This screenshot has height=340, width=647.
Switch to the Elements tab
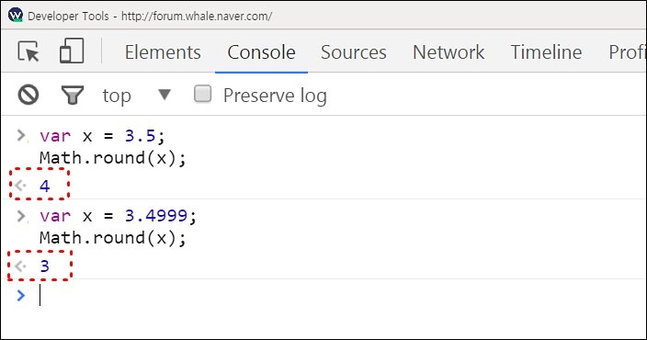[x=163, y=52]
